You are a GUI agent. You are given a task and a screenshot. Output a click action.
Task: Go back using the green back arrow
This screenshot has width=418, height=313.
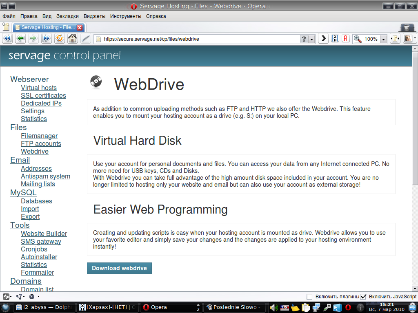click(x=20, y=39)
